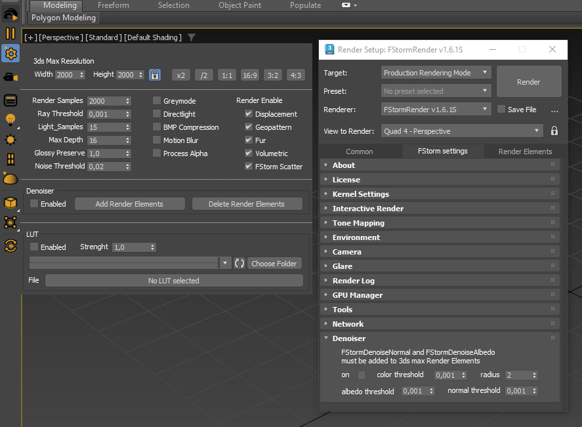Toggle BMP Compression checkbox
Screen dimensions: 582x427
click(x=157, y=127)
